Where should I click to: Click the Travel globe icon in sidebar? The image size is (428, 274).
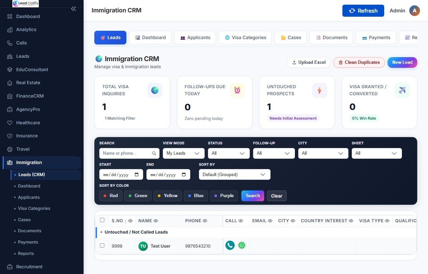(10, 149)
